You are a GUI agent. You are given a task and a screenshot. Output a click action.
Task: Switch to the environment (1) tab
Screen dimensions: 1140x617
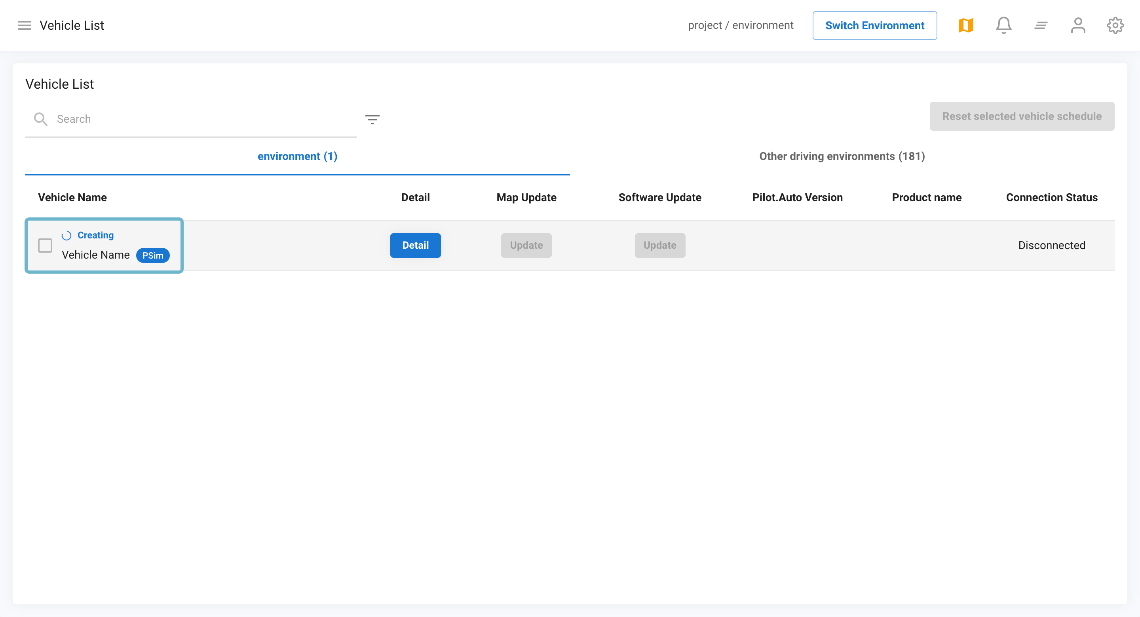pyautogui.click(x=297, y=156)
